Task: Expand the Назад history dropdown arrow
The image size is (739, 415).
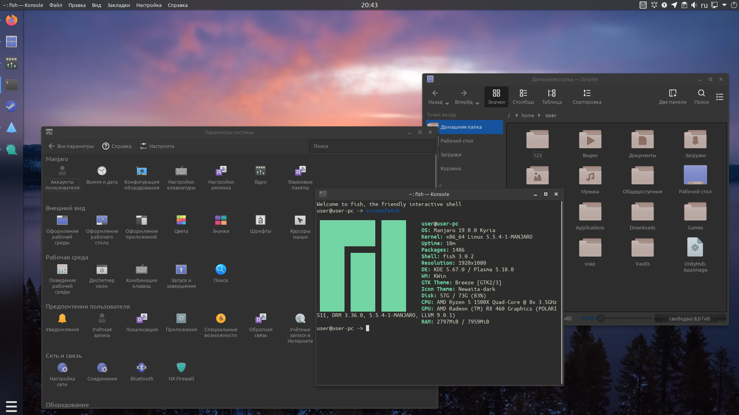Action: click(447, 103)
